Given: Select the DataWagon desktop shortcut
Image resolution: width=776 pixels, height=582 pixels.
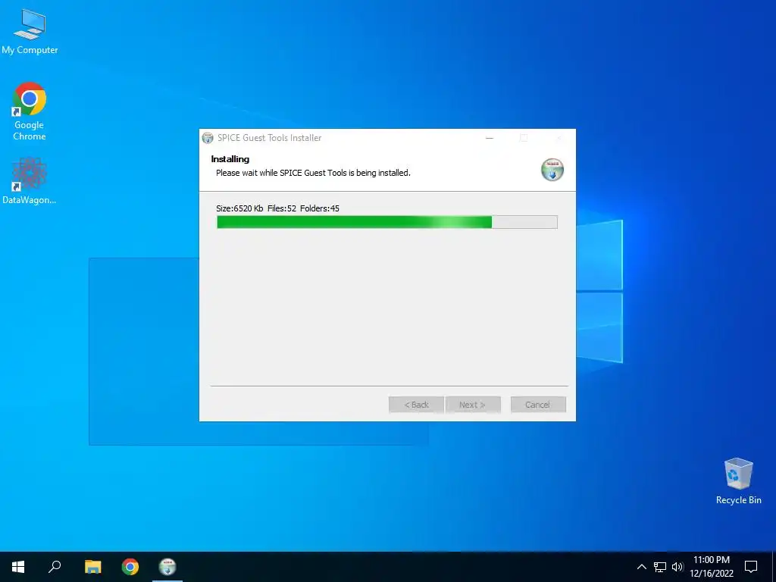Looking at the screenshot, I should 30,181.
